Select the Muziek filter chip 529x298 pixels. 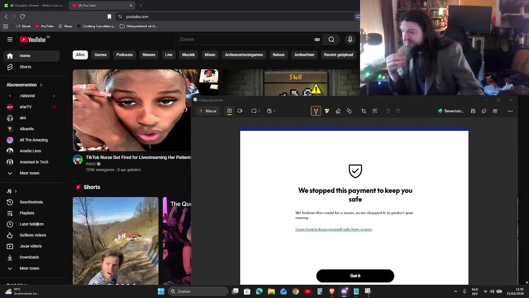point(188,55)
